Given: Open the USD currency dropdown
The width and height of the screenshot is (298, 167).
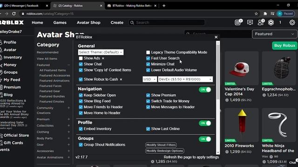Looking at the screenshot, I should click(x=150, y=79).
